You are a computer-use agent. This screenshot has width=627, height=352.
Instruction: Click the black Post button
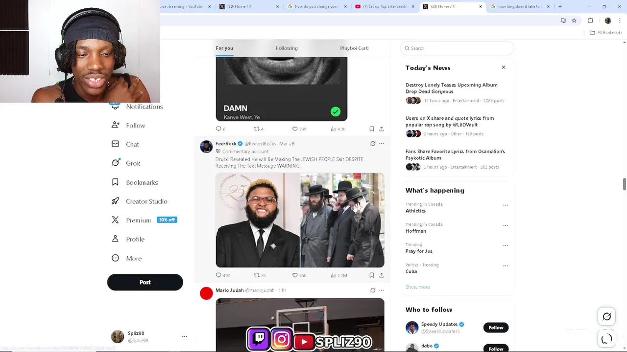(x=145, y=282)
